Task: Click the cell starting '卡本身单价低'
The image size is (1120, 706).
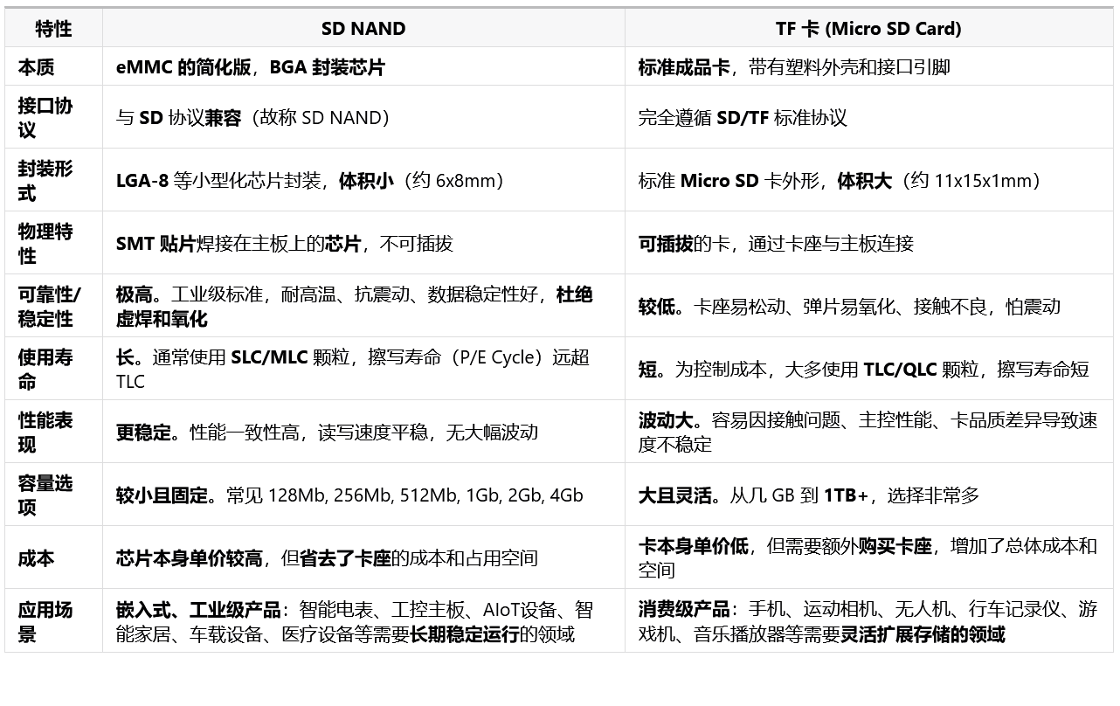Action: [x=868, y=557]
